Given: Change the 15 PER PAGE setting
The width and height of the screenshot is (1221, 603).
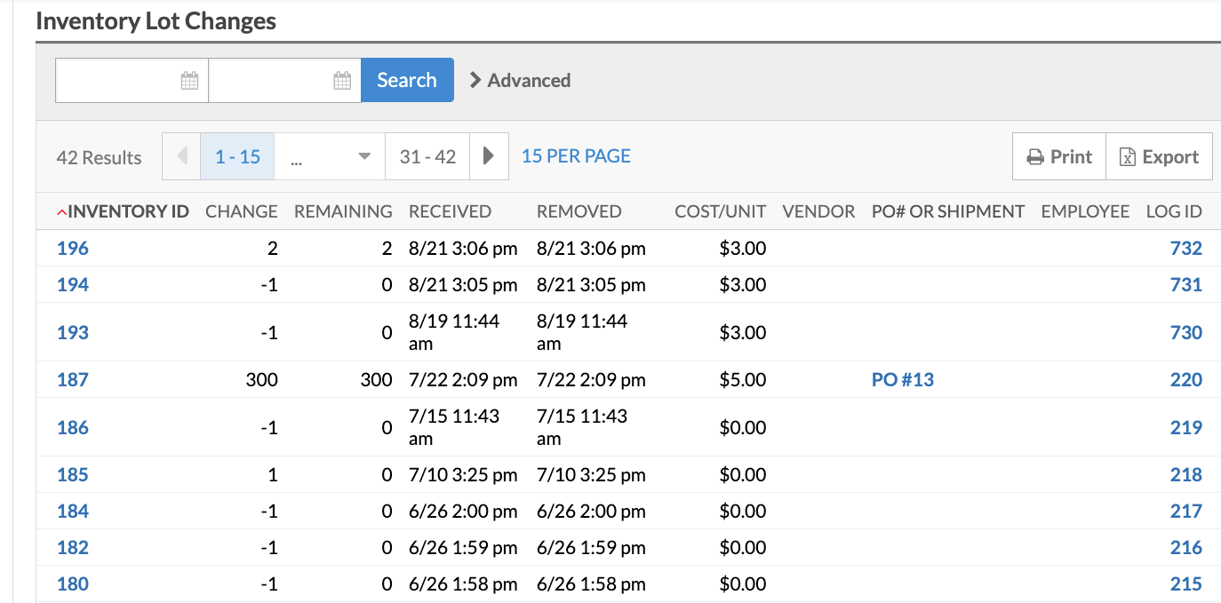Looking at the screenshot, I should point(576,156).
